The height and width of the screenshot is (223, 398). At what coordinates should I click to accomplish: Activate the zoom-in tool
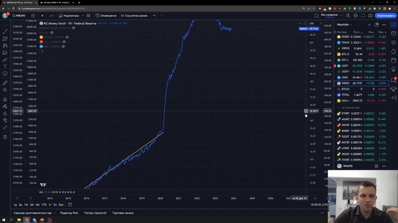pyautogui.click(x=5, y=90)
